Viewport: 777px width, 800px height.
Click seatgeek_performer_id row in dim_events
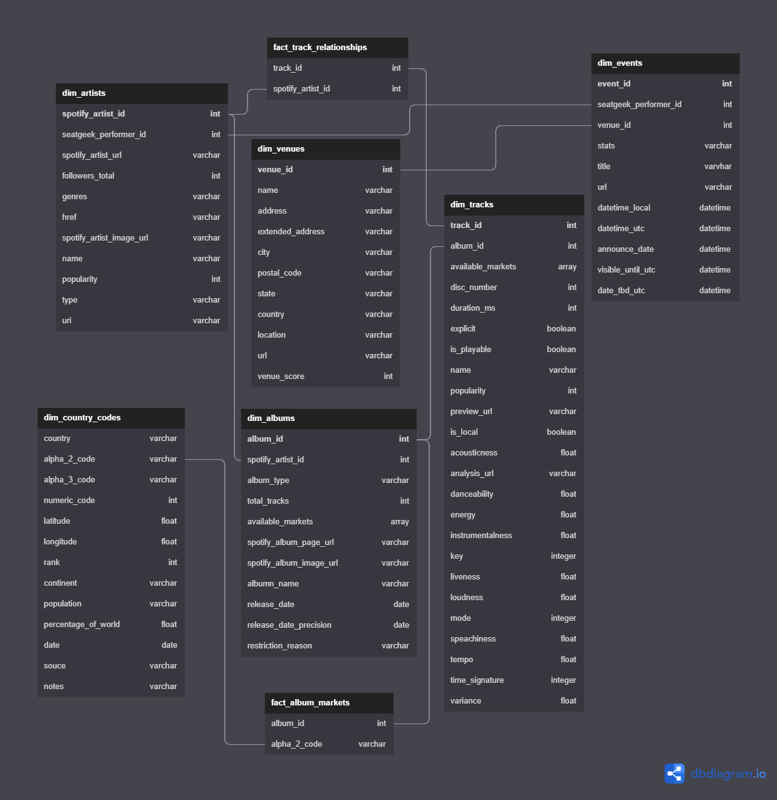tap(665, 105)
